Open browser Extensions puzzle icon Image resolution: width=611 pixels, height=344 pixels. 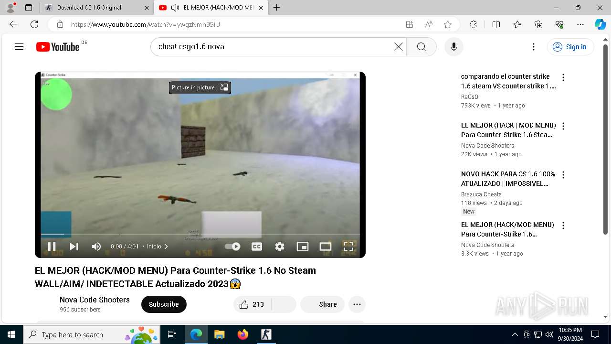point(473,24)
